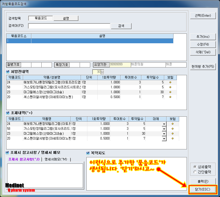Click insurance dot for 가스모틴정 in 조제내역 table
The height and width of the screenshot is (197, 220).
172,129
